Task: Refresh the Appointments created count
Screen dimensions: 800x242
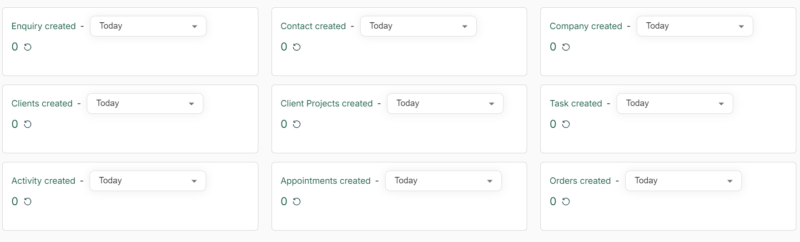Action: [297, 202]
